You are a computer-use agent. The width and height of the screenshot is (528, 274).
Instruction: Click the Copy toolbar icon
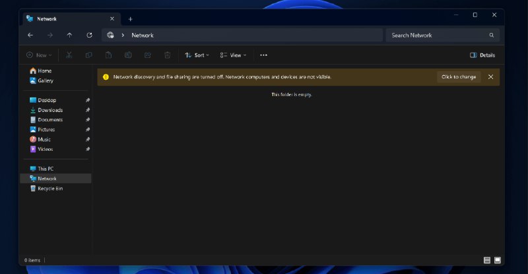88,55
